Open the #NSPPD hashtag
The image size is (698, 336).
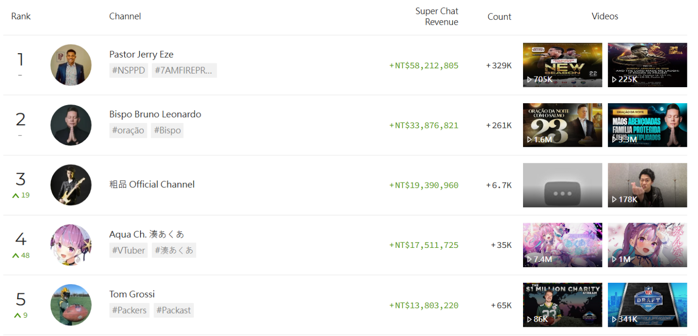128,70
